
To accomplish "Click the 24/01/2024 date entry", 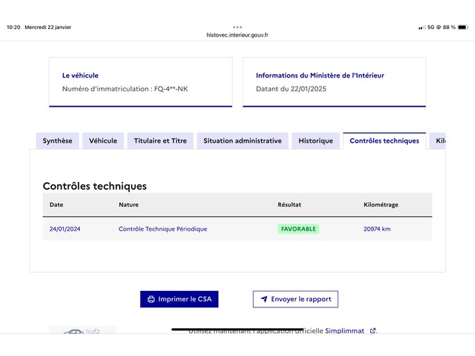I will point(65,229).
